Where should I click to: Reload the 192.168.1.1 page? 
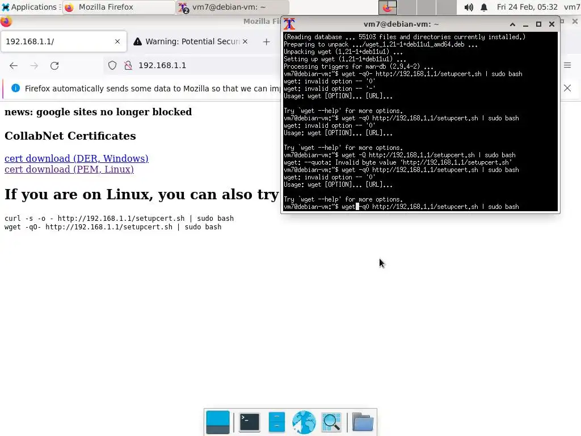coord(54,66)
